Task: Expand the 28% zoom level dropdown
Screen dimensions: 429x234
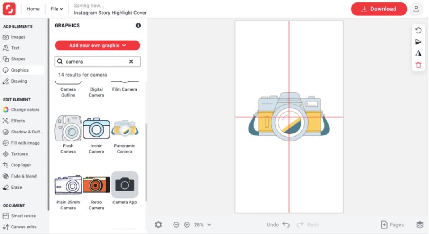Action: pos(203,225)
